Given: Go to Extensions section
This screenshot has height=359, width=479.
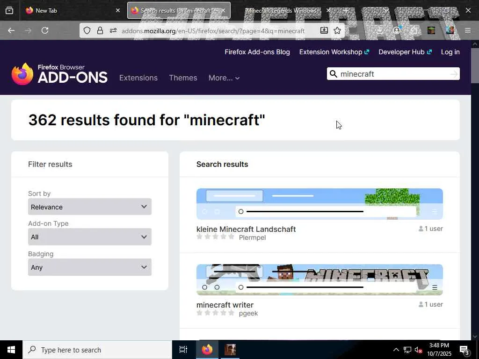Looking at the screenshot, I should pyautogui.click(x=138, y=78).
